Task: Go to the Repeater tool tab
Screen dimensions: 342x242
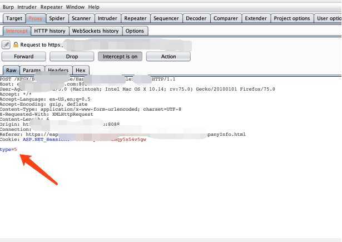Action: tap(136, 18)
